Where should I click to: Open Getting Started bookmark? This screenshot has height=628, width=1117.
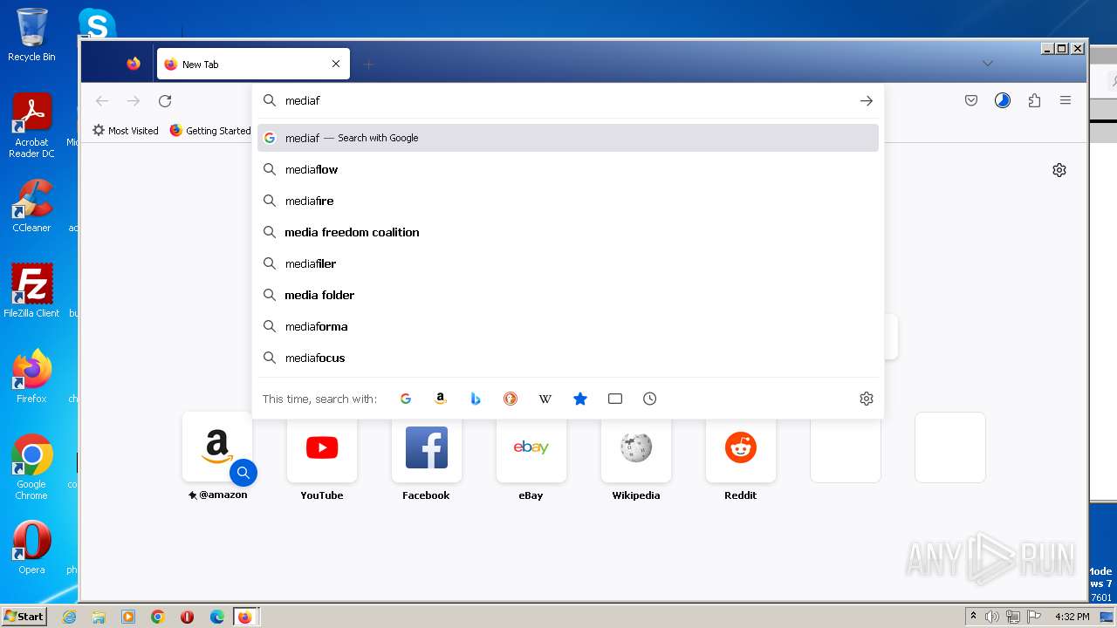click(x=210, y=131)
